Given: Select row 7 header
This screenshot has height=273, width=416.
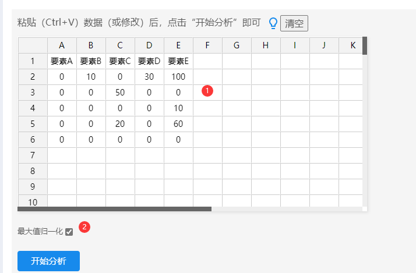Looking at the screenshot, I should [33, 155].
